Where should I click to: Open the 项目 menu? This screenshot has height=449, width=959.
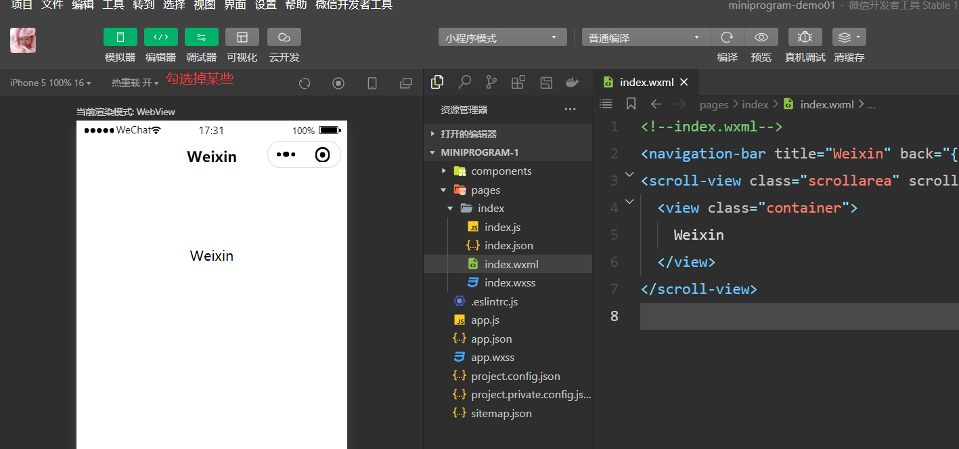(22, 5)
